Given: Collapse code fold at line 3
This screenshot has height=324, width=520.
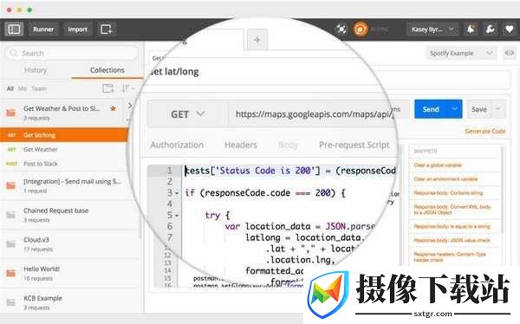Looking at the screenshot, I should pyautogui.click(x=177, y=193).
